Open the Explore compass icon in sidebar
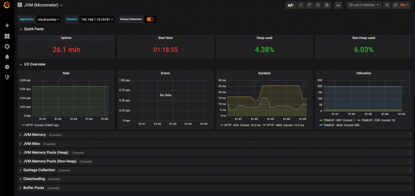This screenshot has width=415, height=196. click(x=7, y=47)
